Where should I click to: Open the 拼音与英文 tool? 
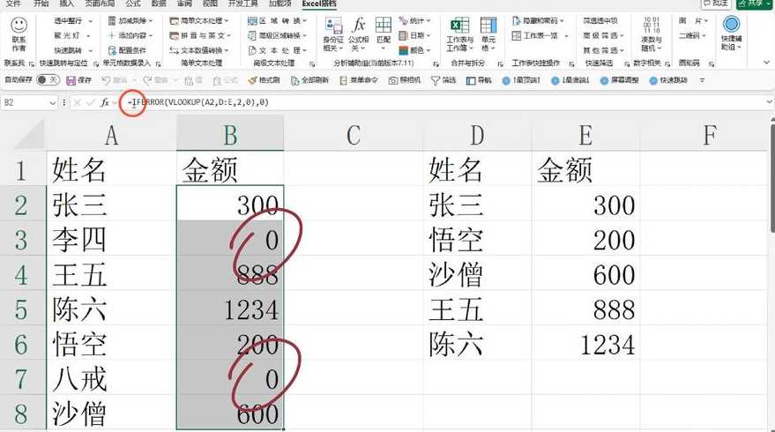(x=199, y=35)
